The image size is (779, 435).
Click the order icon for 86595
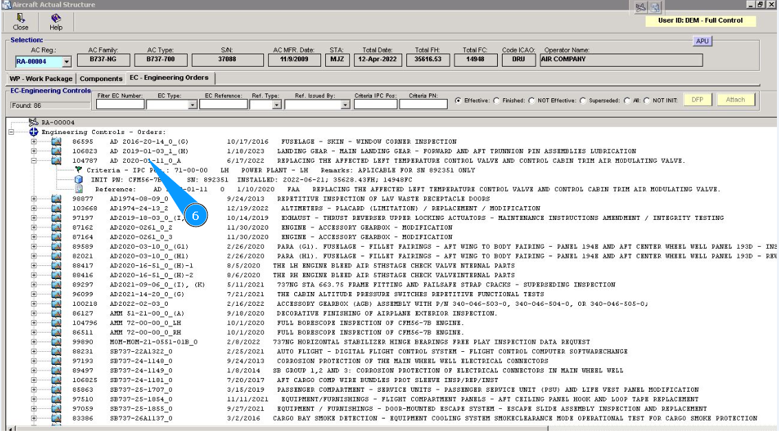(x=56, y=142)
